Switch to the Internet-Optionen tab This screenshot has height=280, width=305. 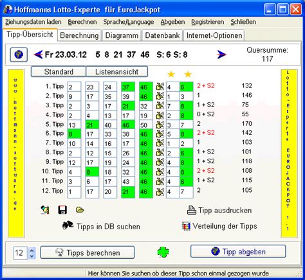point(214,35)
